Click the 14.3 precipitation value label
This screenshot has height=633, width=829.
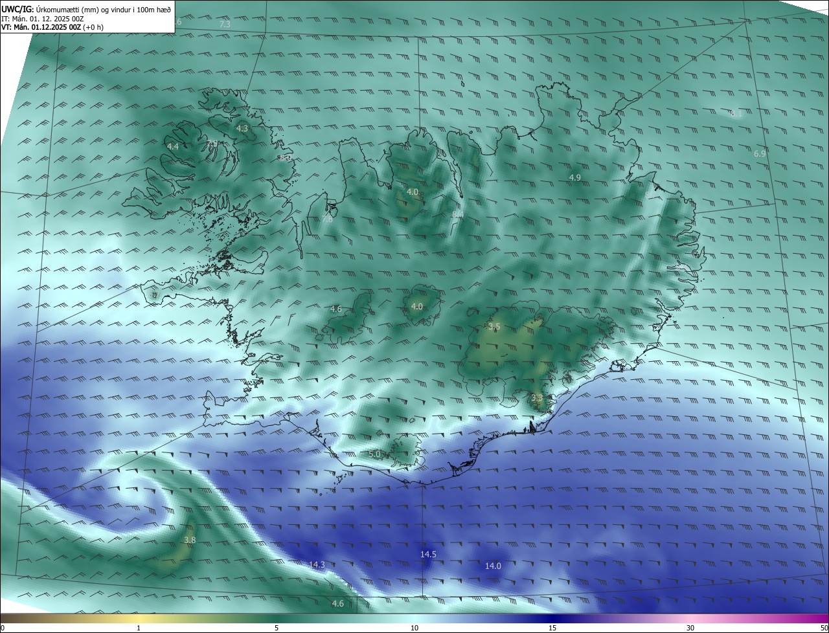point(317,565)
